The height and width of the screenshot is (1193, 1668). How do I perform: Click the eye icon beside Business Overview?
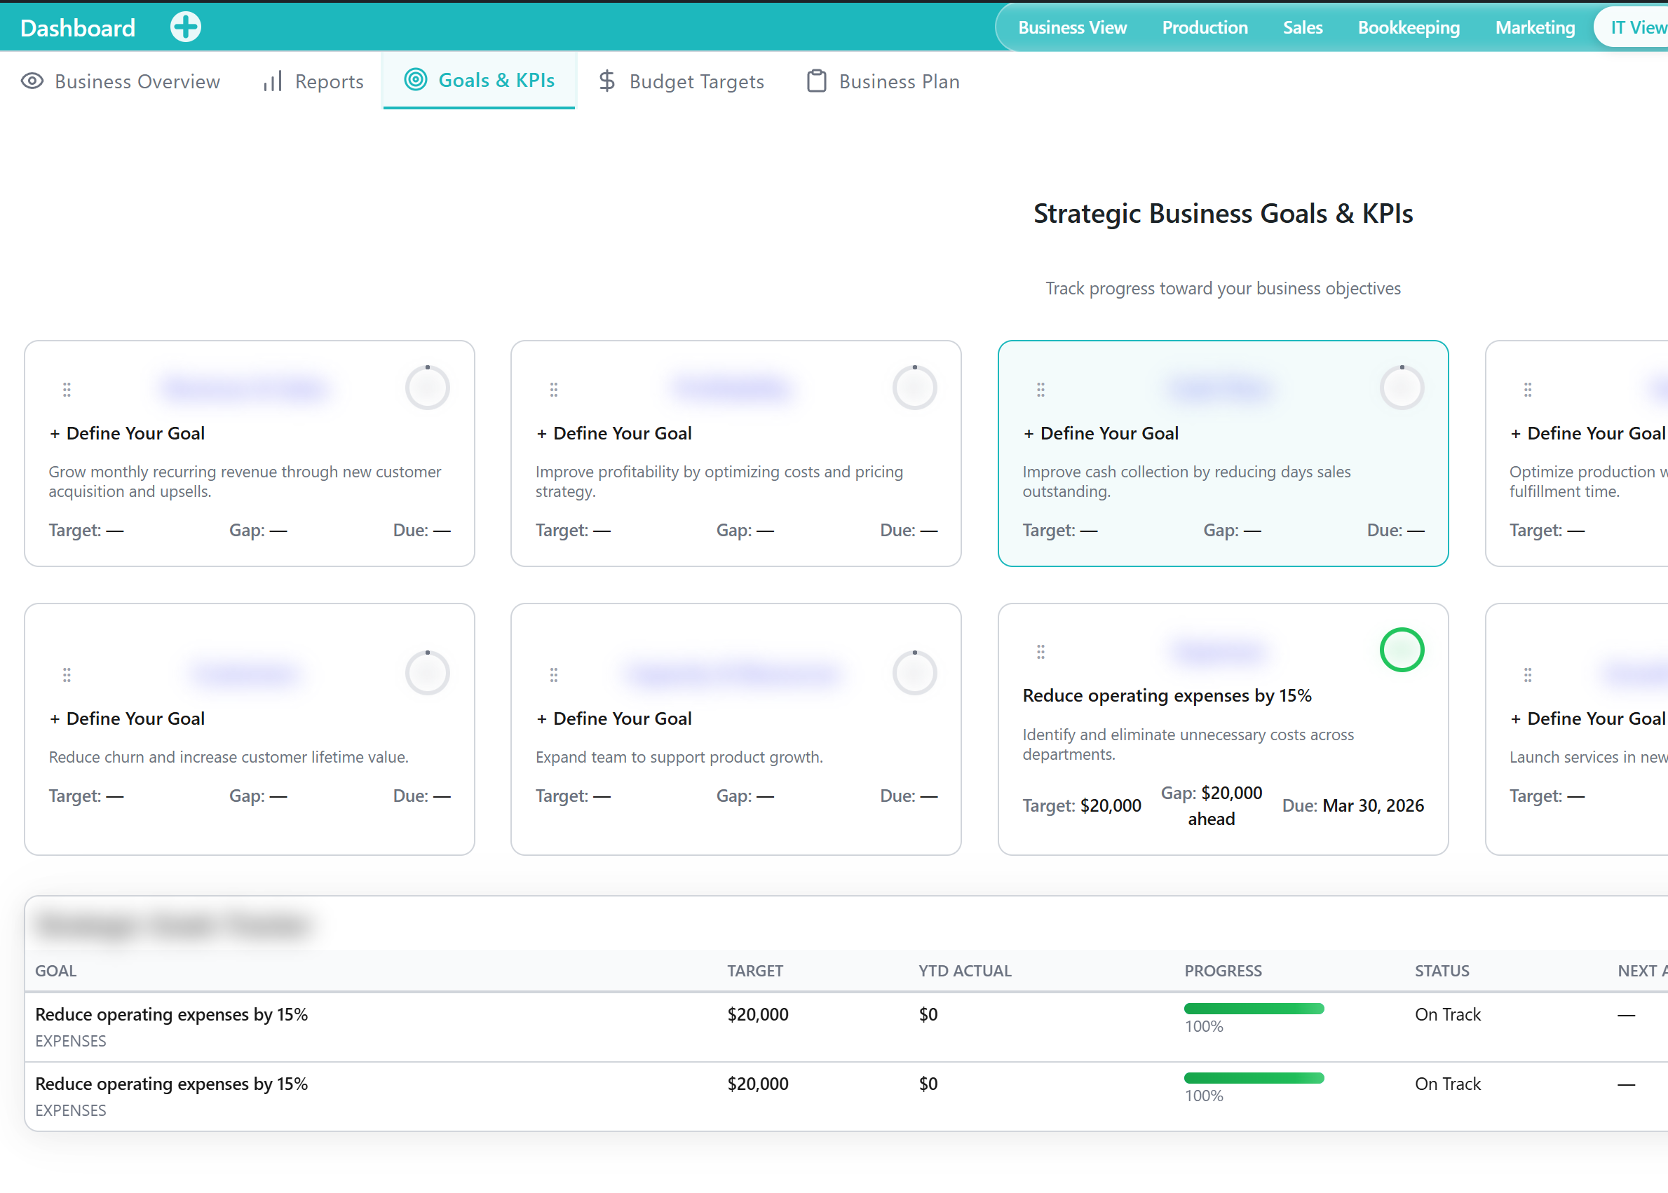point(32,81)
